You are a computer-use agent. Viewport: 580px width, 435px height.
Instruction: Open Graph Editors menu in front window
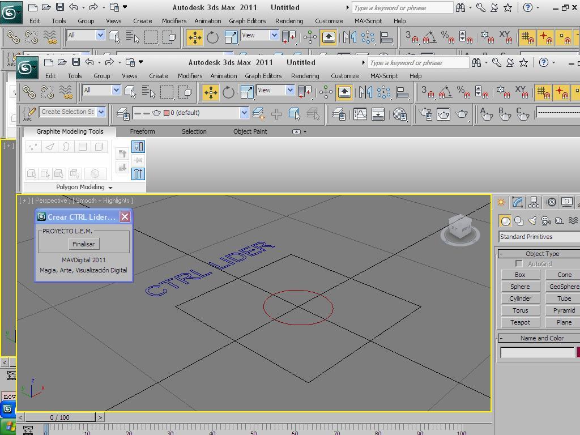(263, 76)
